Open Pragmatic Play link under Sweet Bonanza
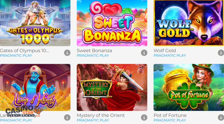224x124 pixels. [93, 56]
